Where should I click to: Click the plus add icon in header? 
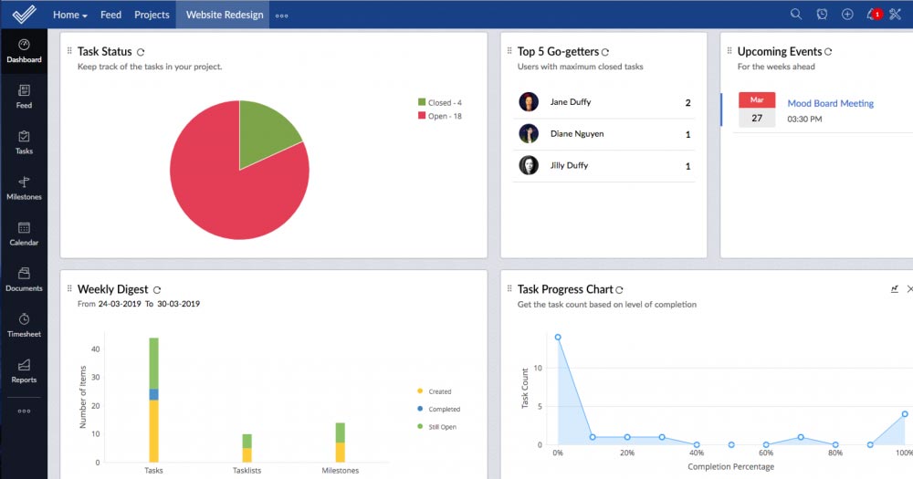(x=847, y=15)
